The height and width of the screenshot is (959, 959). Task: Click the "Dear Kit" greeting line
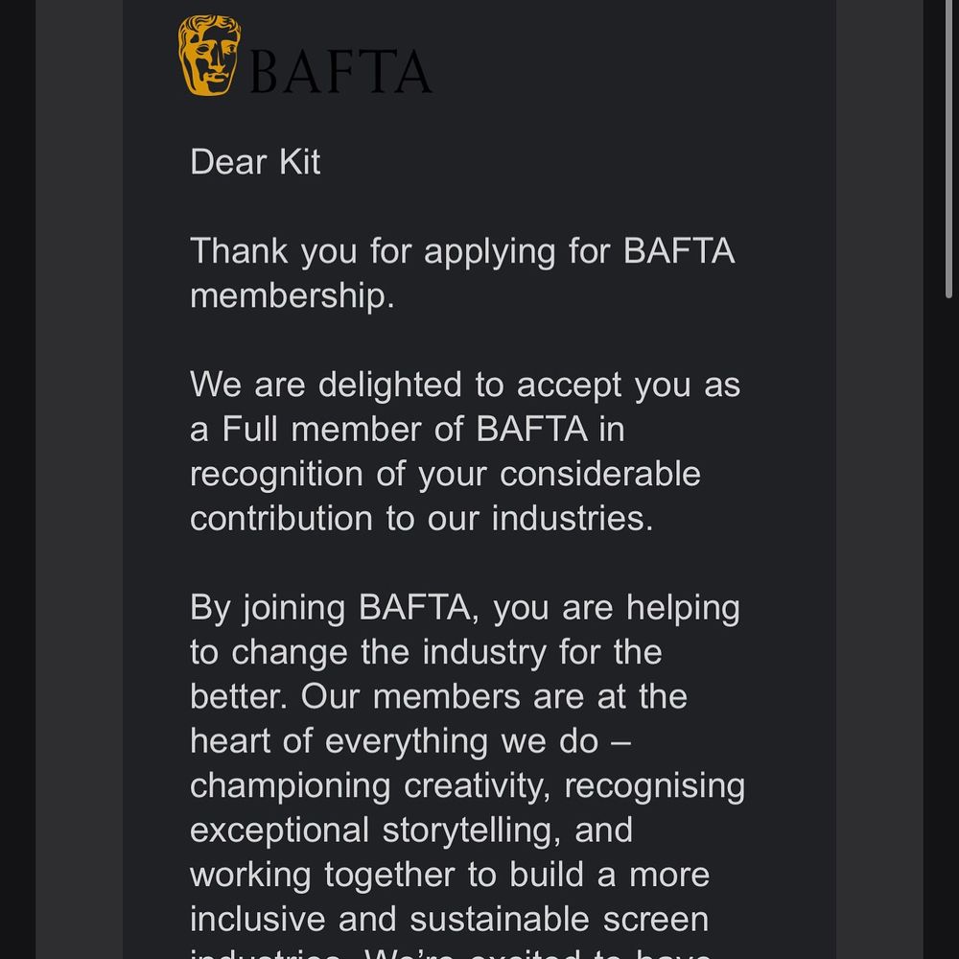255,161
